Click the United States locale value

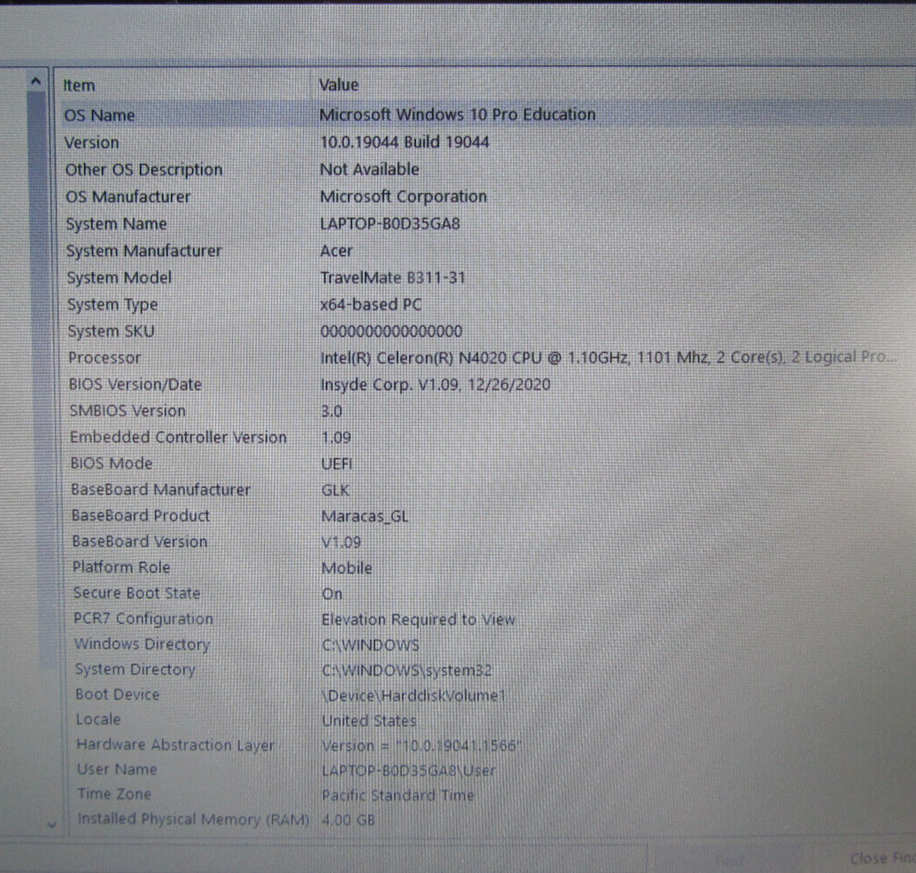coord(369,721)
